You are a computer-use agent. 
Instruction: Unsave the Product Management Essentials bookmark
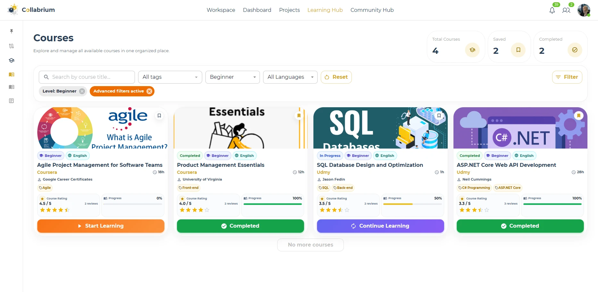pos(299,116)
